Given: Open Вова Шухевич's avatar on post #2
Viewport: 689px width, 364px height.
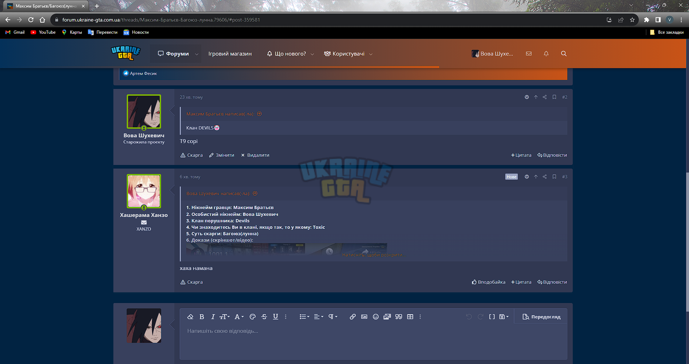Looking at the screenshot, I should coord(144,112).
